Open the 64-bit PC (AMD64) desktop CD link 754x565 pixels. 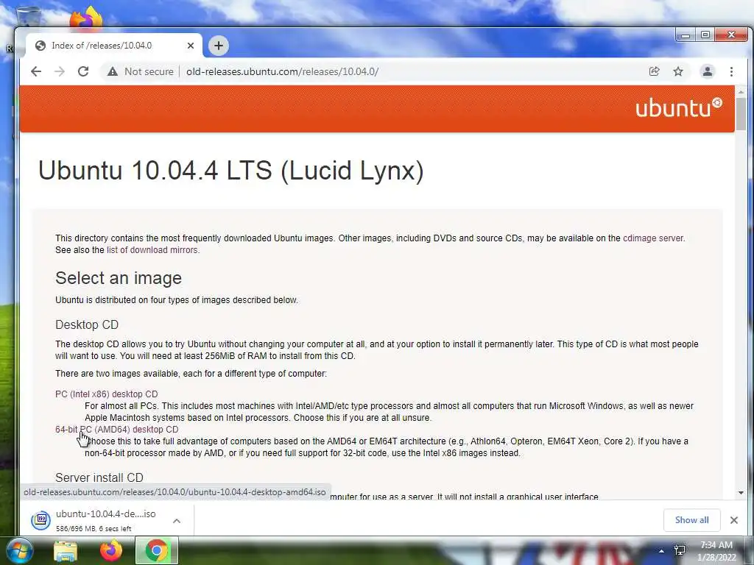click(117, 430)
